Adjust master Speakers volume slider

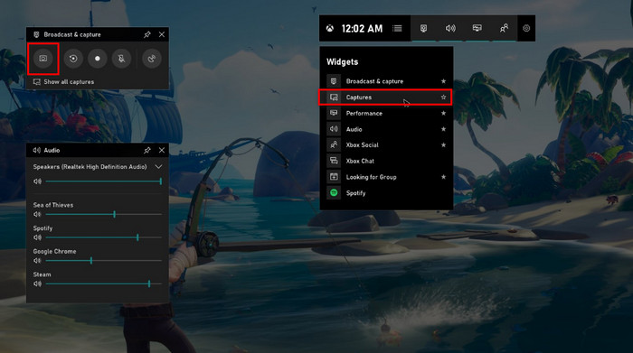tap(104, 181)
